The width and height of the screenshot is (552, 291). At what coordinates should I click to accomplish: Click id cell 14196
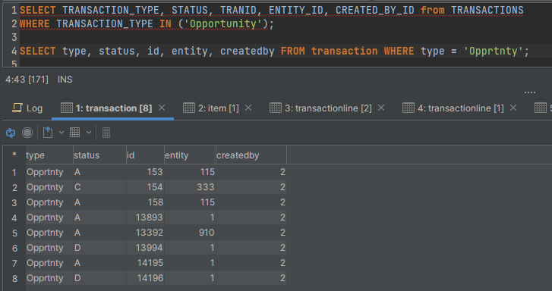point(145,277)
